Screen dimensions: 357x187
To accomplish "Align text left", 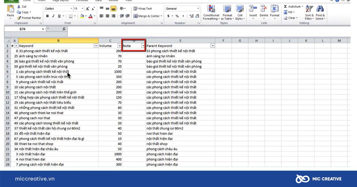I will (101, 16).
